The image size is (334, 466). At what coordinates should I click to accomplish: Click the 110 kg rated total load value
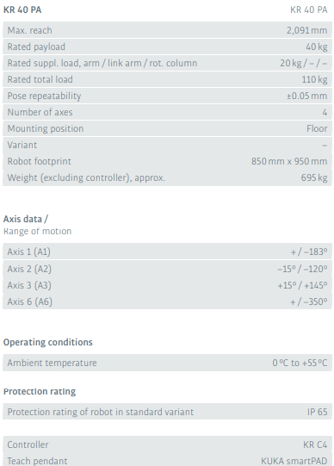pyautogui.click(x=314, y=79)
